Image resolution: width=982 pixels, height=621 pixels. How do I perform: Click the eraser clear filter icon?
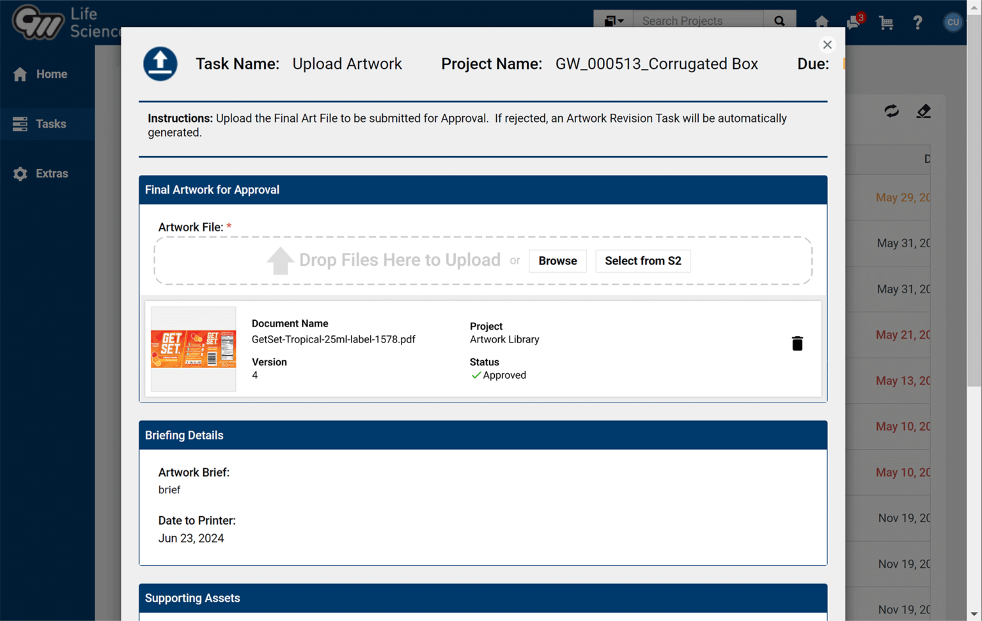click(923, 111)
